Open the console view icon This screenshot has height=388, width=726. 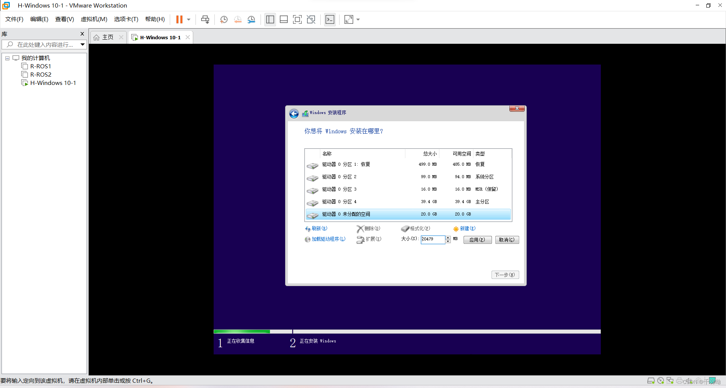(x=330, y=19)
